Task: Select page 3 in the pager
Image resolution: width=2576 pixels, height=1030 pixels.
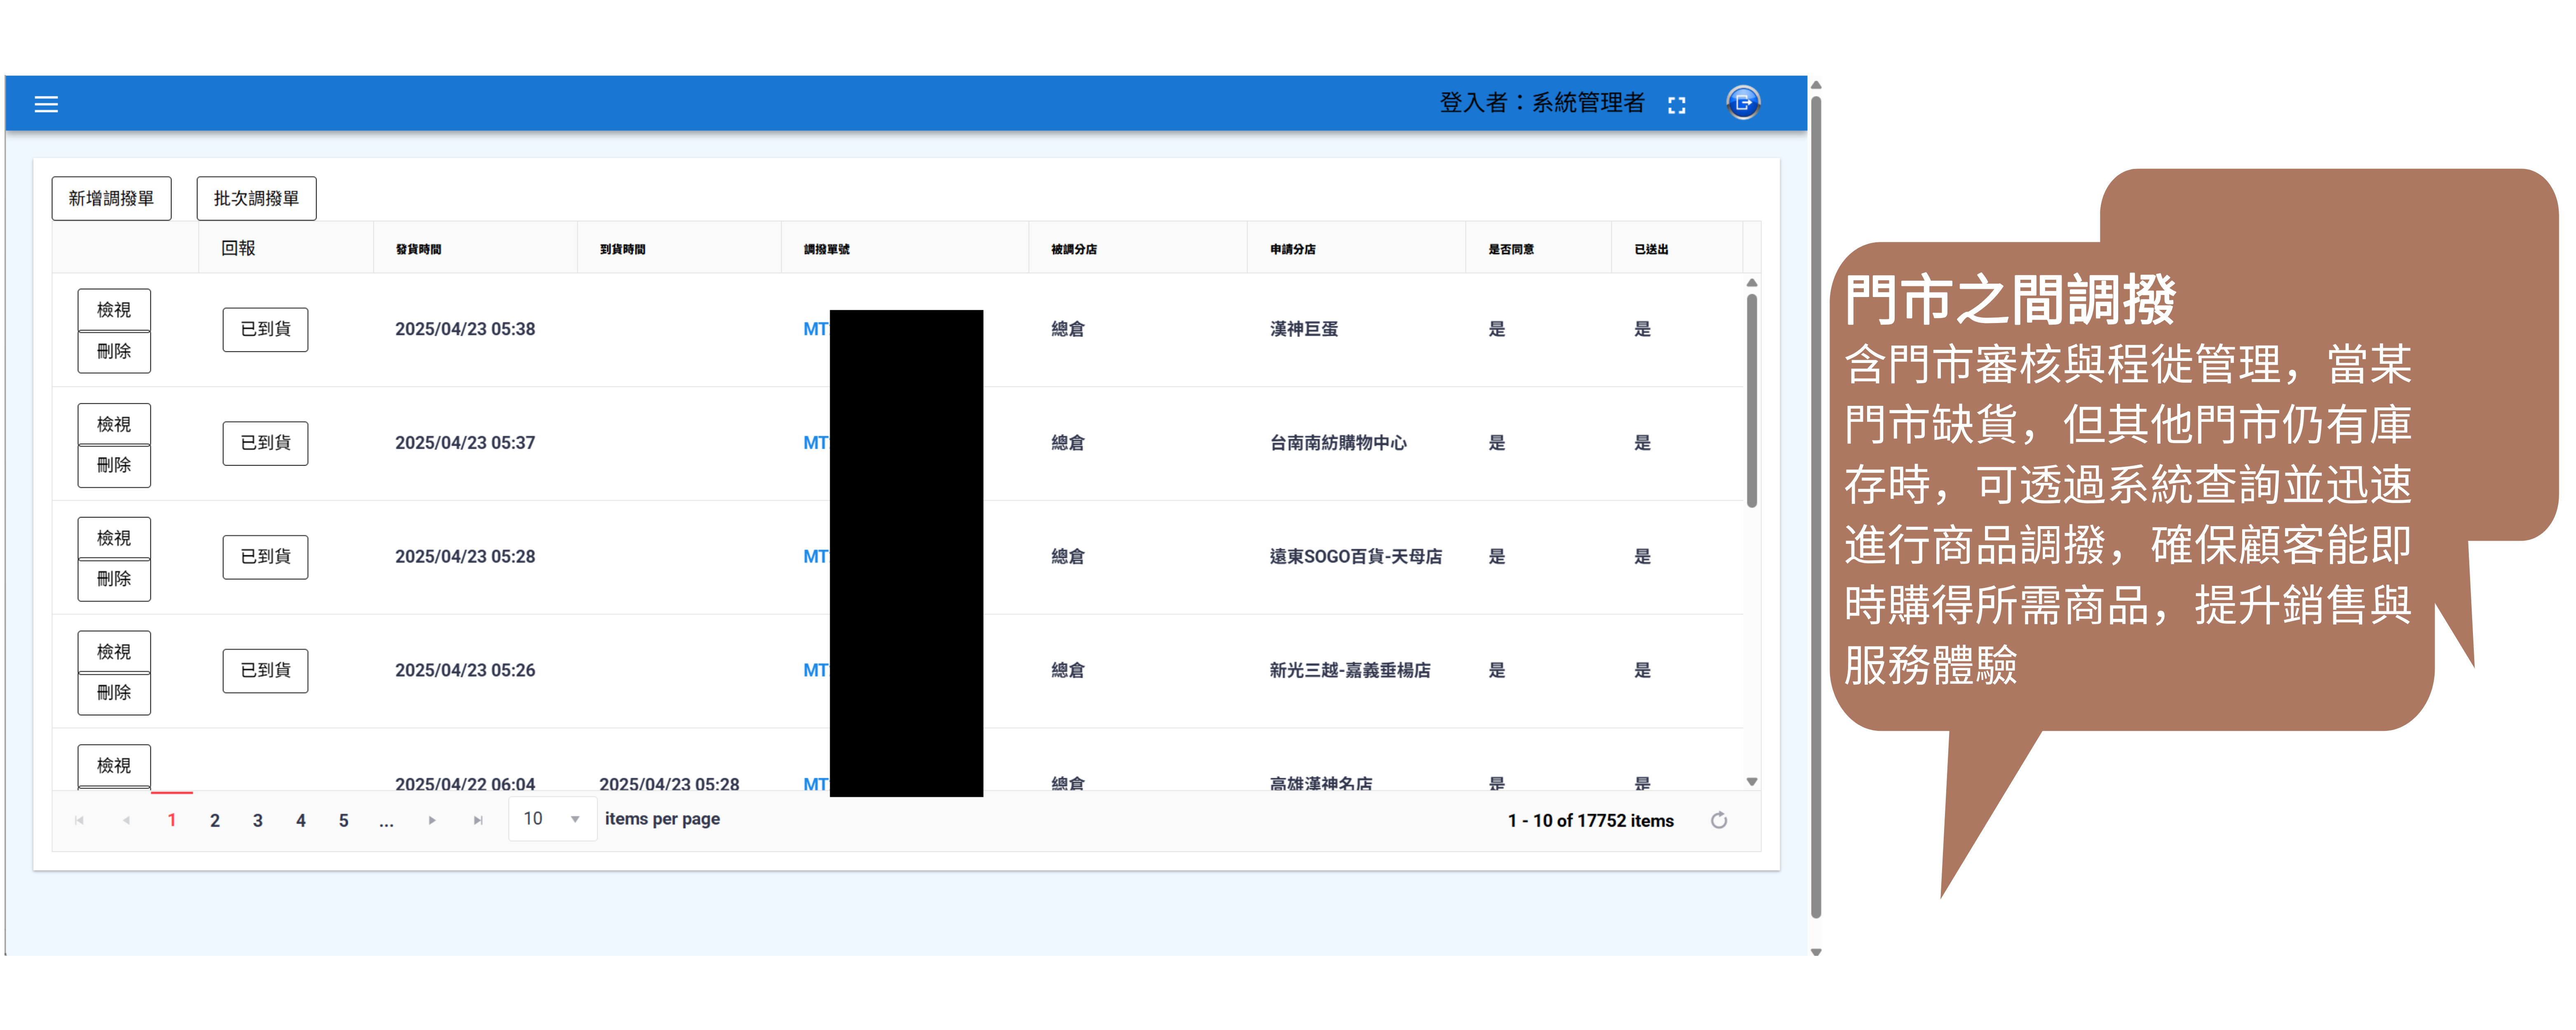Action: pyautogui.click(x=258, y=821)
